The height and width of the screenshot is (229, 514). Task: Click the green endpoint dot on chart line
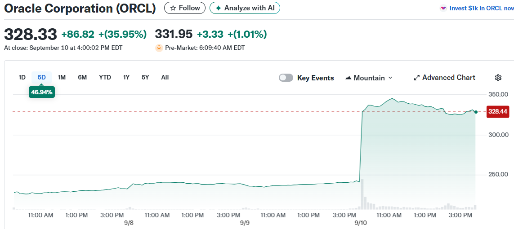point(476,112)
